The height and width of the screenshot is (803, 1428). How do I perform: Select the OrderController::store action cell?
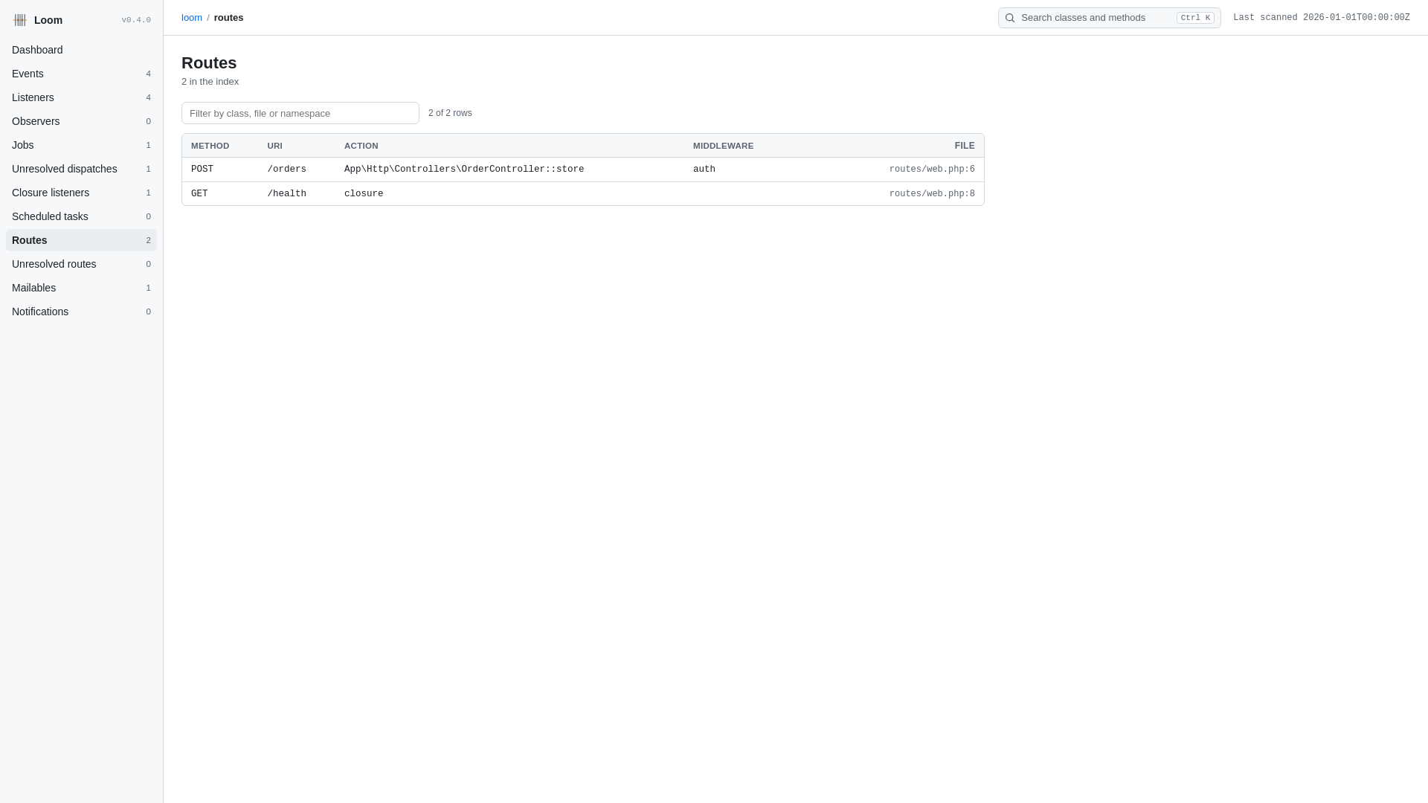coord(464,170)
